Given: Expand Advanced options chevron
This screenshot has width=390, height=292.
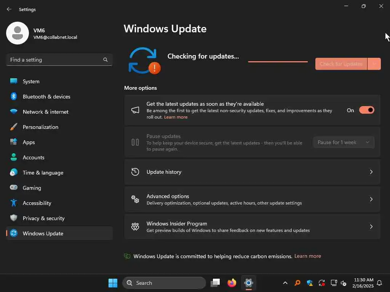Looking at the screenshot, I should point(371,199).
